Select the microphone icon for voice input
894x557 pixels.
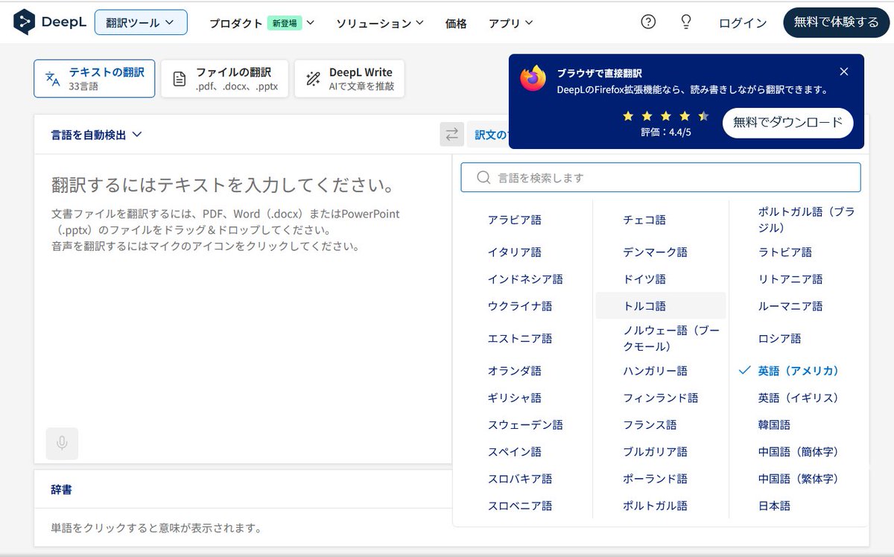tap(62, 444)
